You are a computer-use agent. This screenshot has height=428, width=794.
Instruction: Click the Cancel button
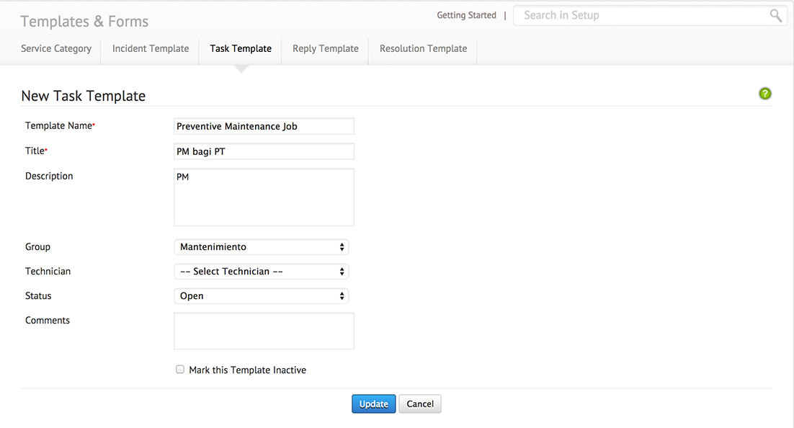(420, 404)
